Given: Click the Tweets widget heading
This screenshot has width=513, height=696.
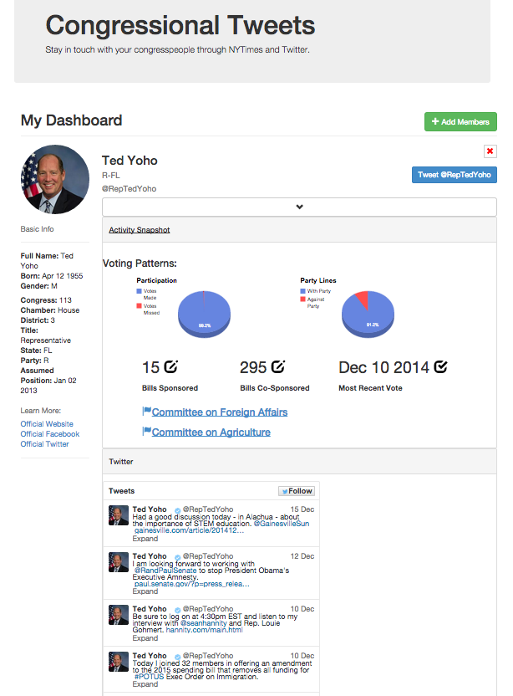Looking at the screenshot, I should [x=121, y=491].
